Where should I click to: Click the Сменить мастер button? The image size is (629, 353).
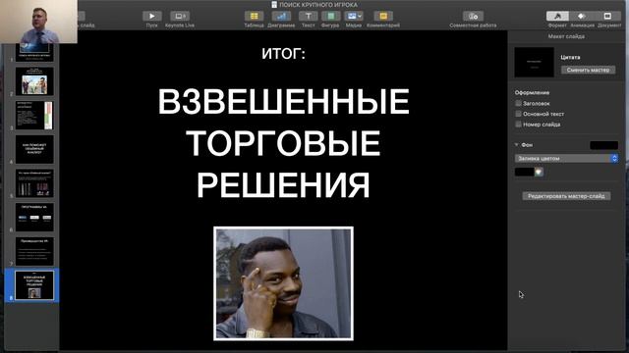[x=588, y=70]
